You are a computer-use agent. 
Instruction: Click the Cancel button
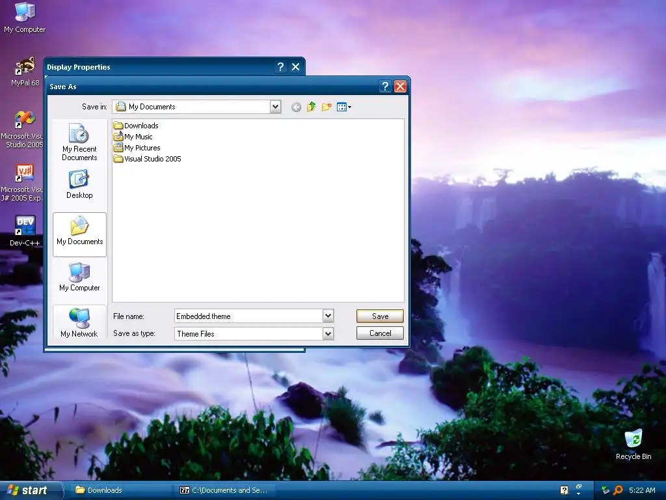tap(380, 333)
